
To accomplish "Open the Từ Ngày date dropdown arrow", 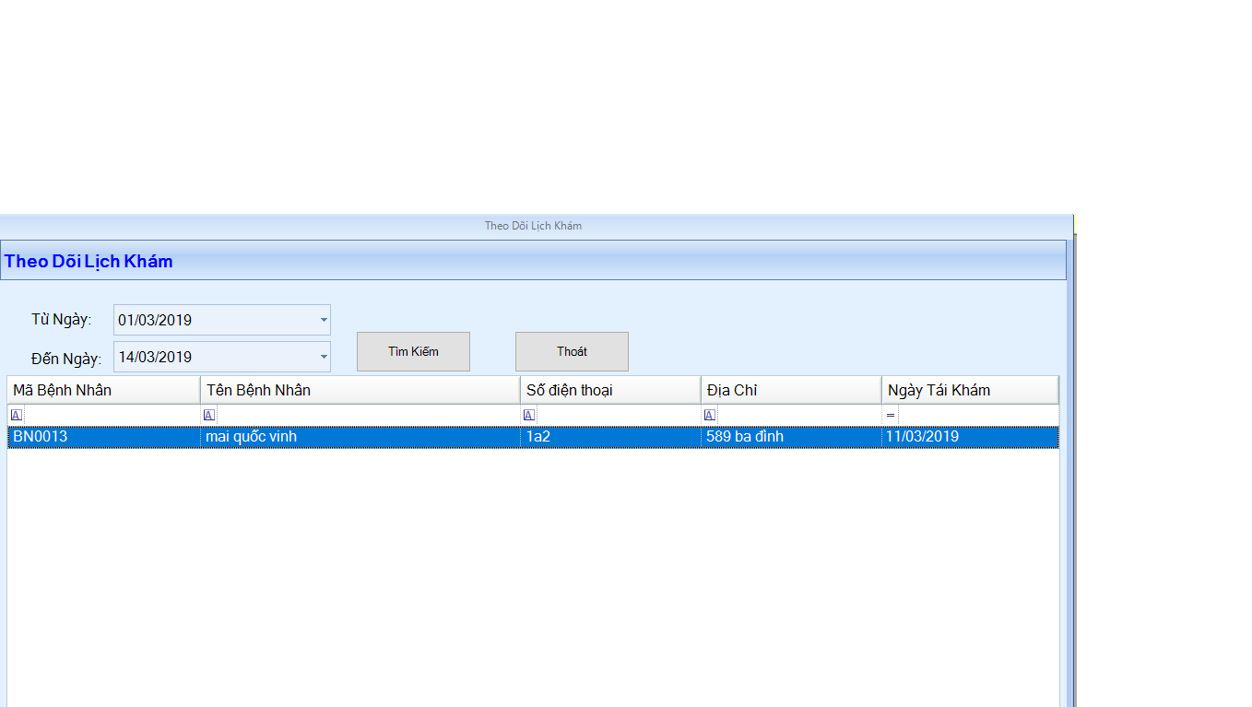I will tap(323, 321).
